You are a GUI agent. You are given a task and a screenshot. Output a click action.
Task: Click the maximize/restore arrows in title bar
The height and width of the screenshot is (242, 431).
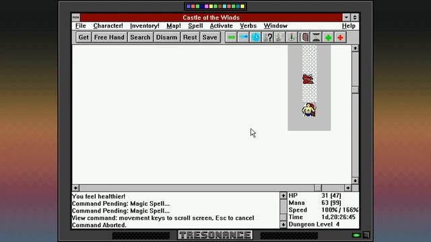355,17
